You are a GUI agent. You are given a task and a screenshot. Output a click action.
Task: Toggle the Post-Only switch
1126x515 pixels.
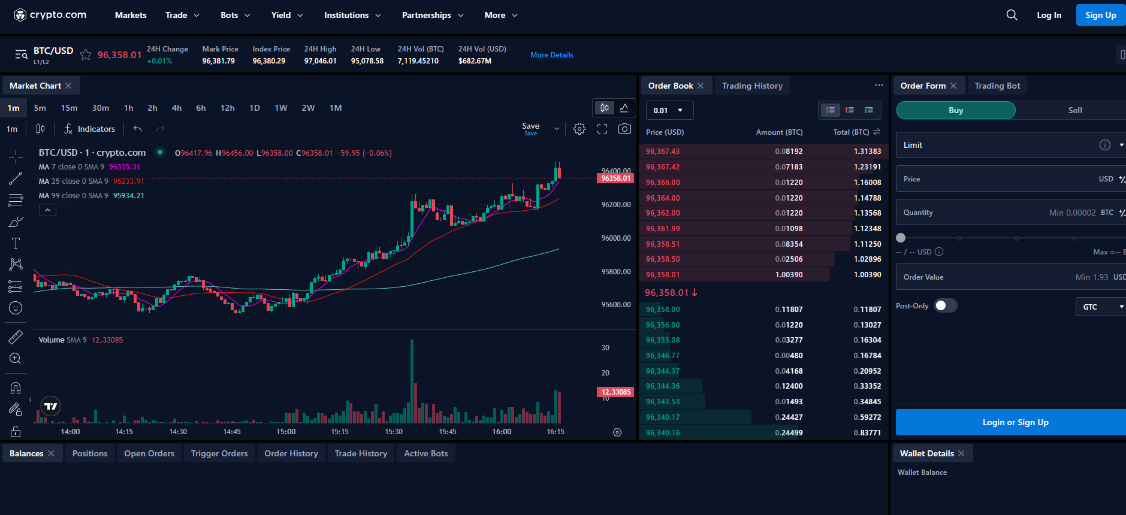tap(946, 305)
